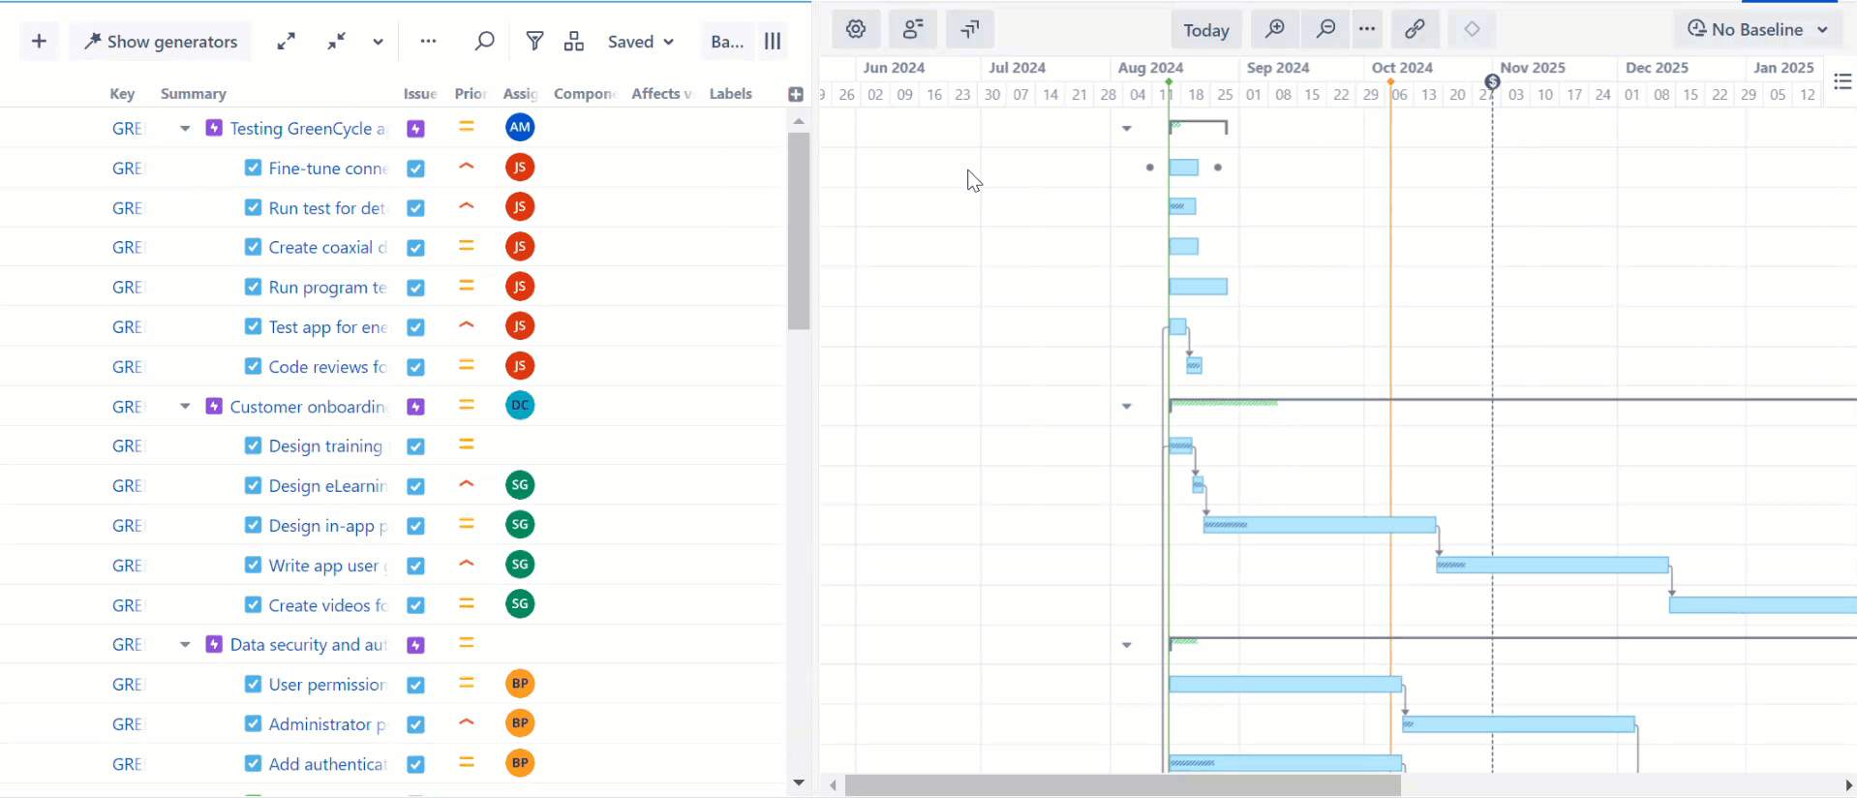Collapse the Customer onboarding epic
1857x798 pixels.
point(185,407)
